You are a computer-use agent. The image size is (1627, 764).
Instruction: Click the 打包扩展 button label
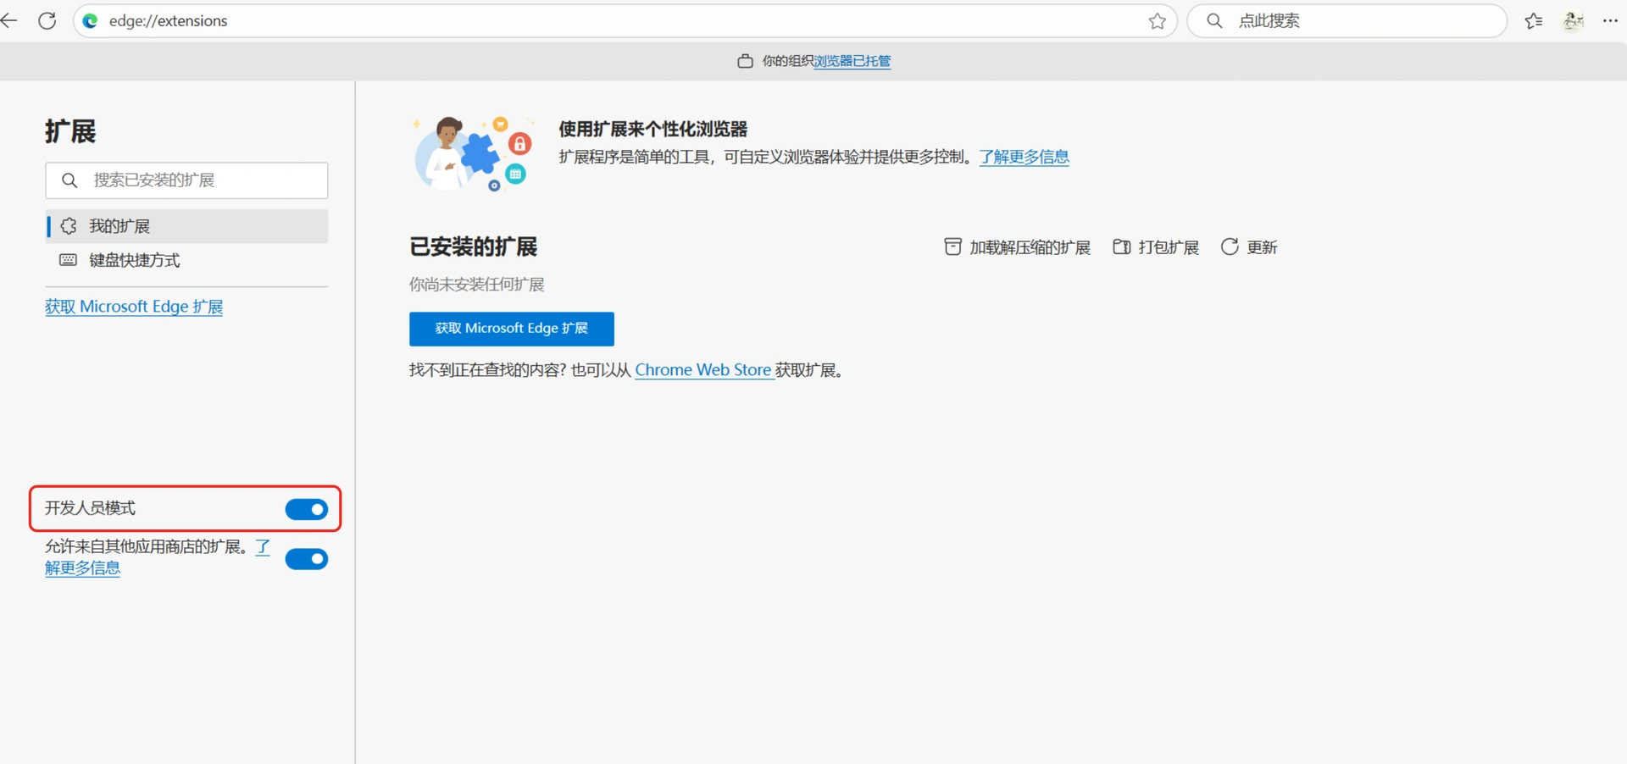click(x=1169, y=247)
